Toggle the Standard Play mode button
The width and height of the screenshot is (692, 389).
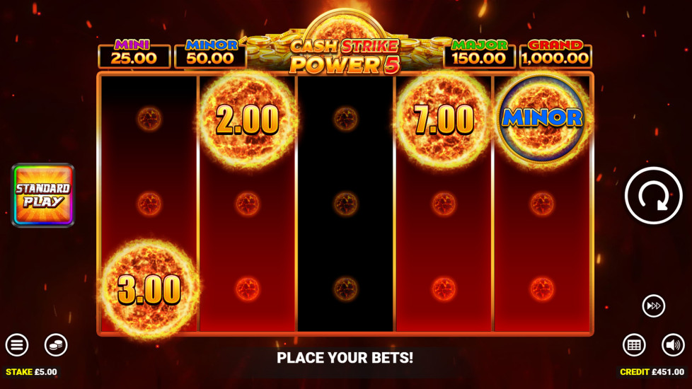[43, 195]
